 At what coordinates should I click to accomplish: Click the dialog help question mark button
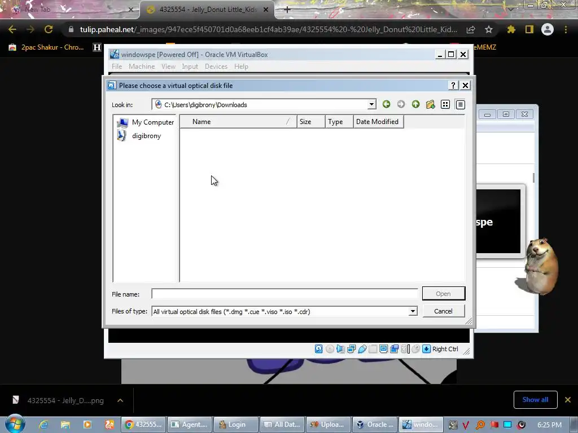(x=453, y=86)
